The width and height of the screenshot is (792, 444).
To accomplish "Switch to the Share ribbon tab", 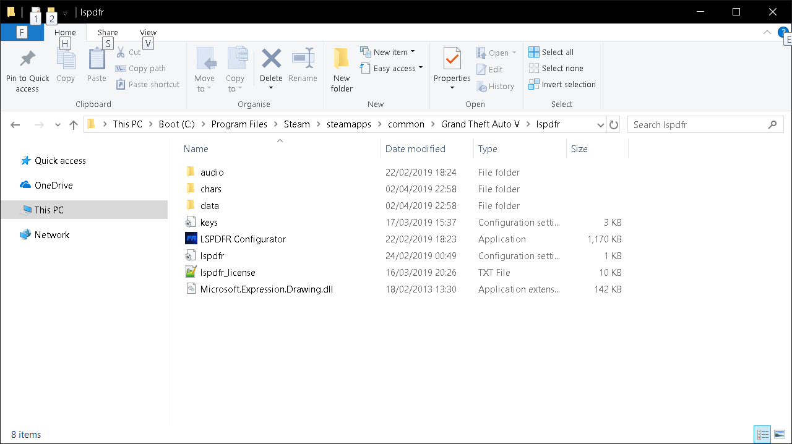I will tap(108, 33).
